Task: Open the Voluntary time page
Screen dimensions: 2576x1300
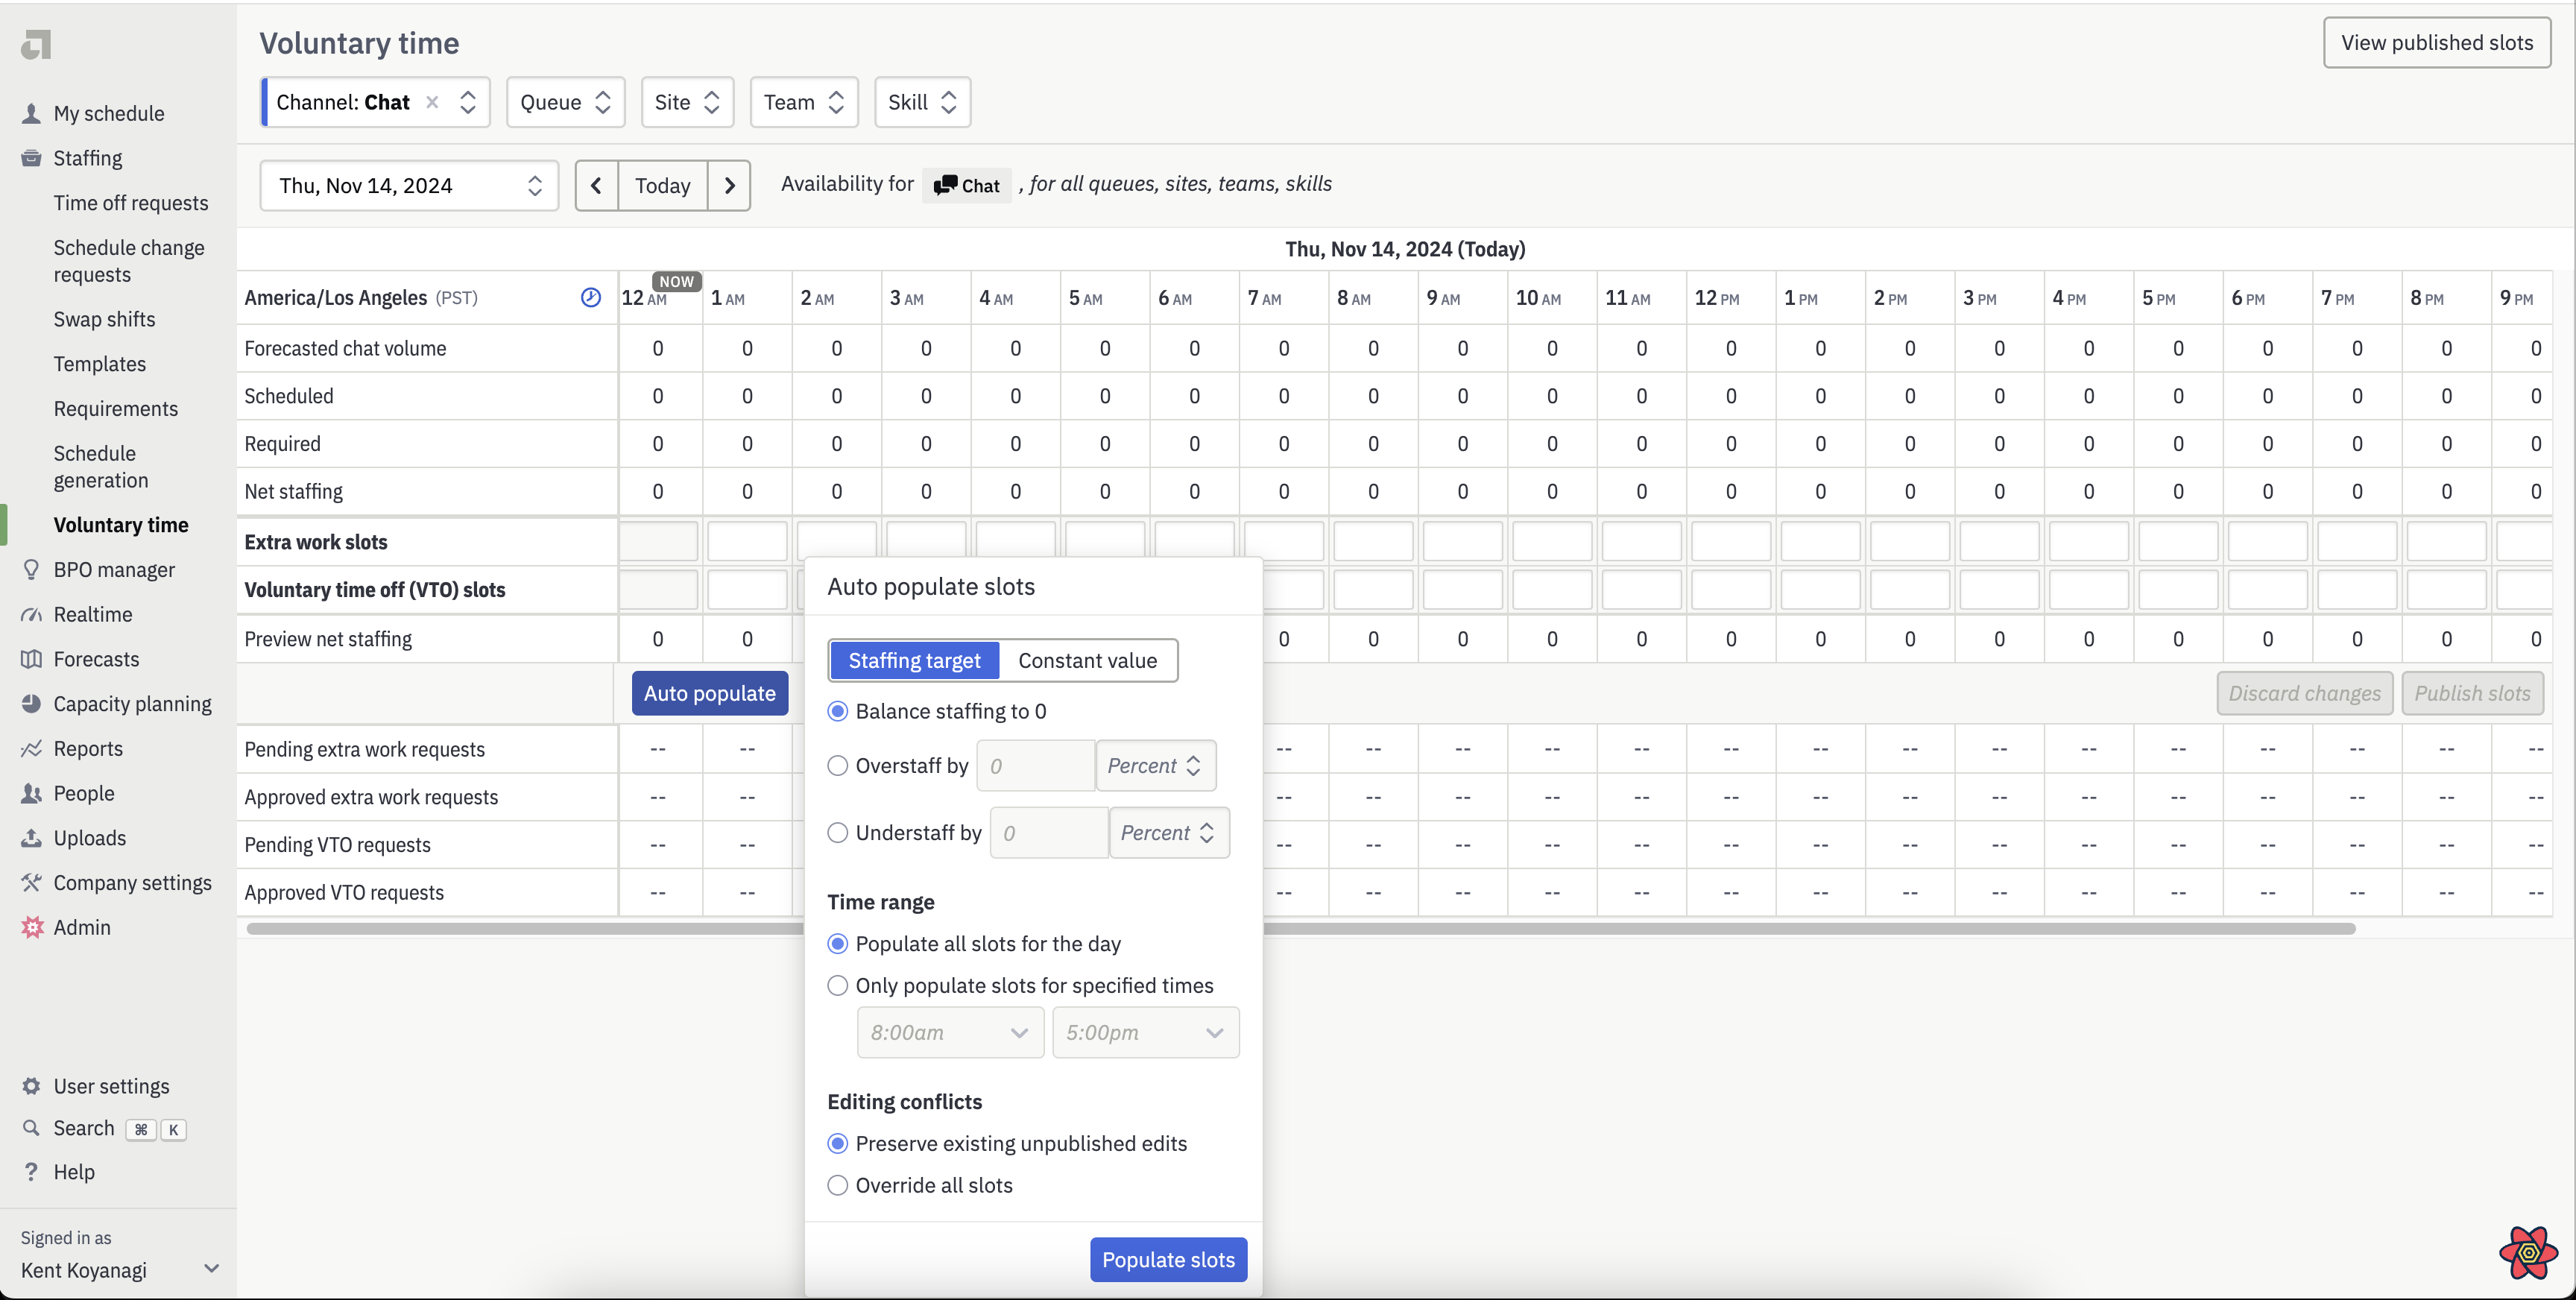Action: coord(121,524)
